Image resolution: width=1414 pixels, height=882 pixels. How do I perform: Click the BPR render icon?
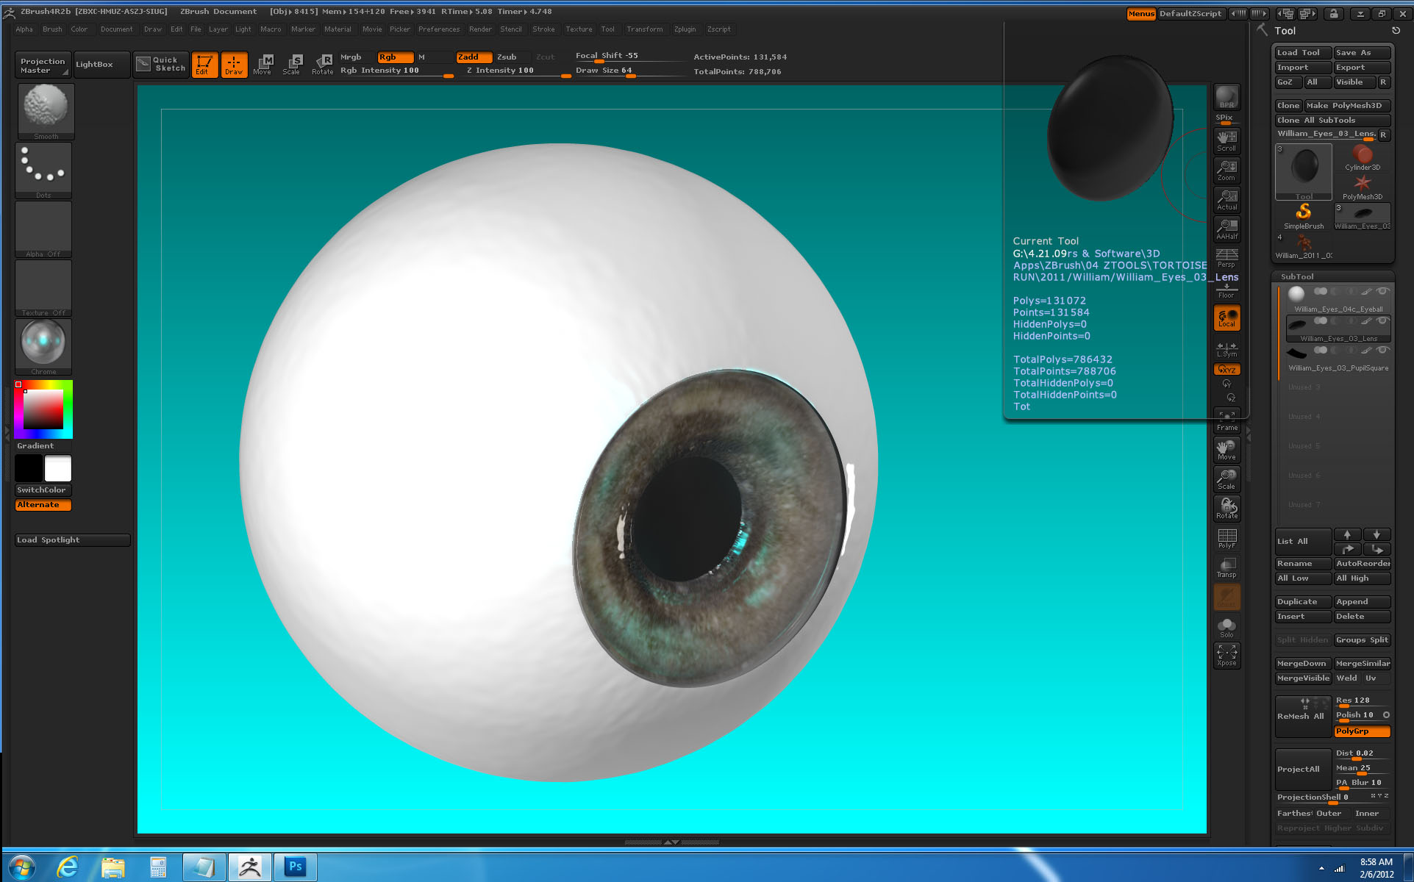(x=1226, y=97)
